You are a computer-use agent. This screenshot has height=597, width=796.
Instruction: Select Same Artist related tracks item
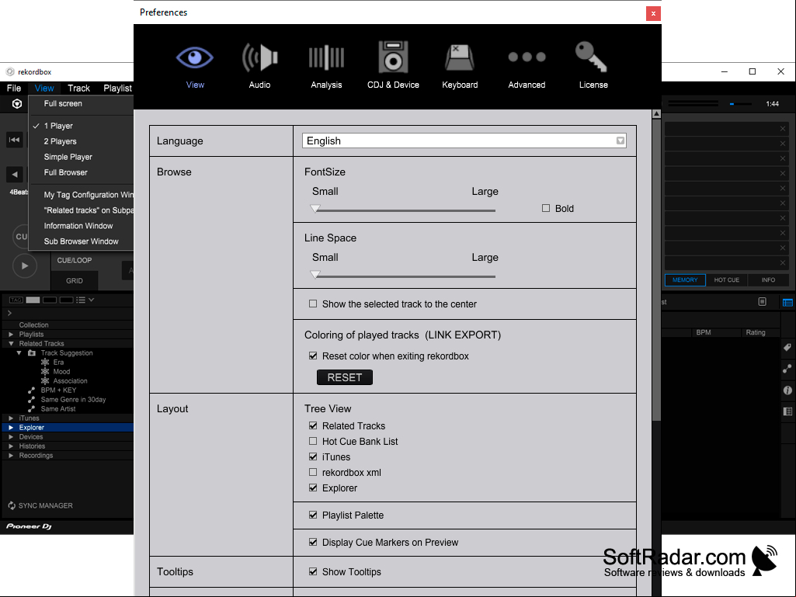point(58,408)
